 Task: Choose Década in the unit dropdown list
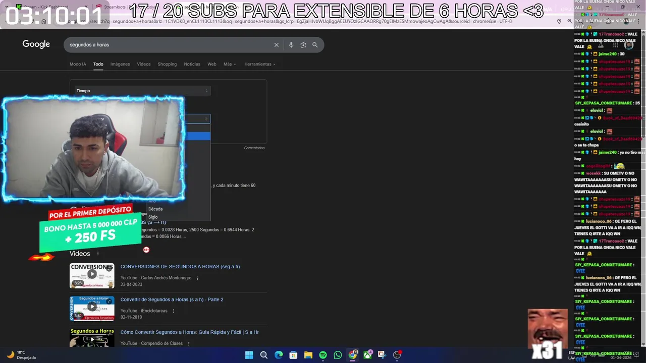155,209
